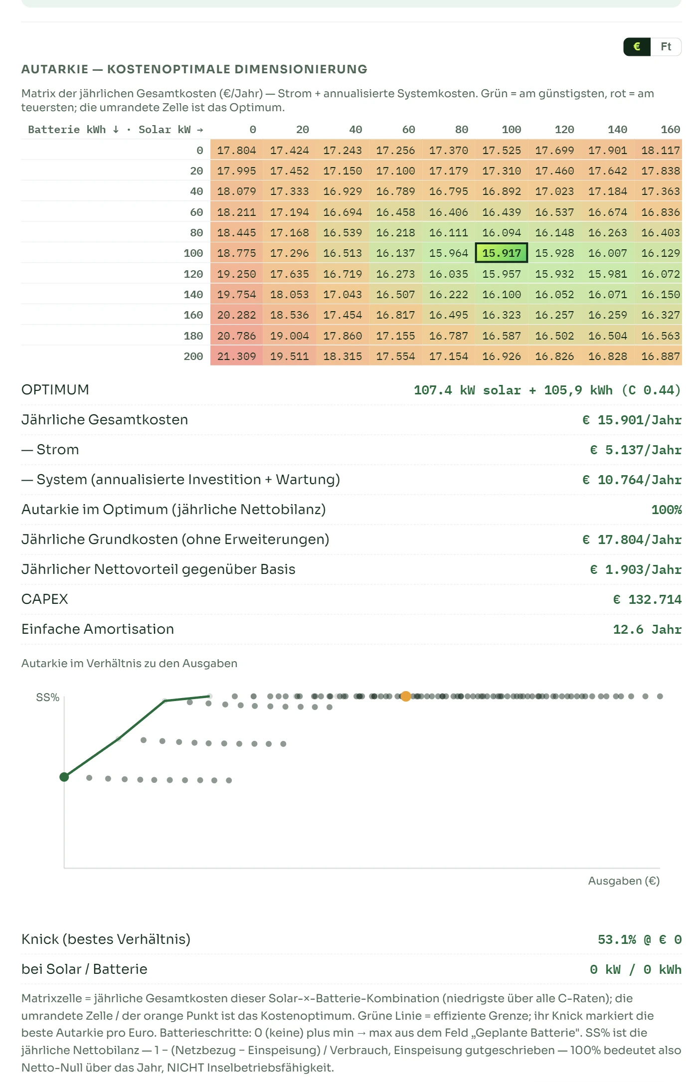This screenshot has height=1082, width=693.
Task: Click matrix cell 15.964
Action: 448,253
